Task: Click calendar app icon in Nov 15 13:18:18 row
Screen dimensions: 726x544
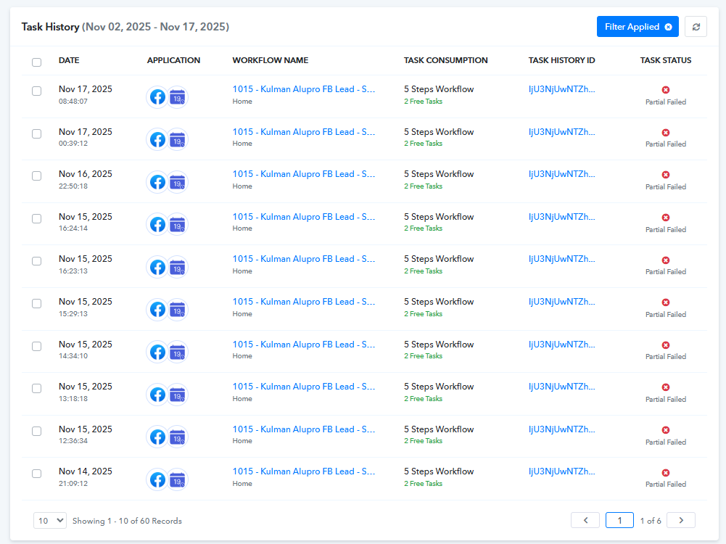Action: [x=178, y=395]
